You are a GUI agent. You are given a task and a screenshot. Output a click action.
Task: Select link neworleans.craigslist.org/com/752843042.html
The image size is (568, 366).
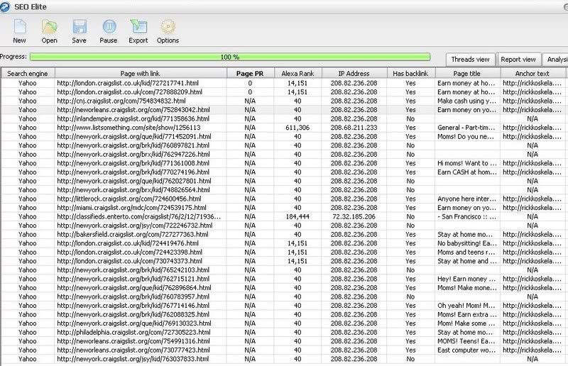pyautogui.click(x=133, y=110)
